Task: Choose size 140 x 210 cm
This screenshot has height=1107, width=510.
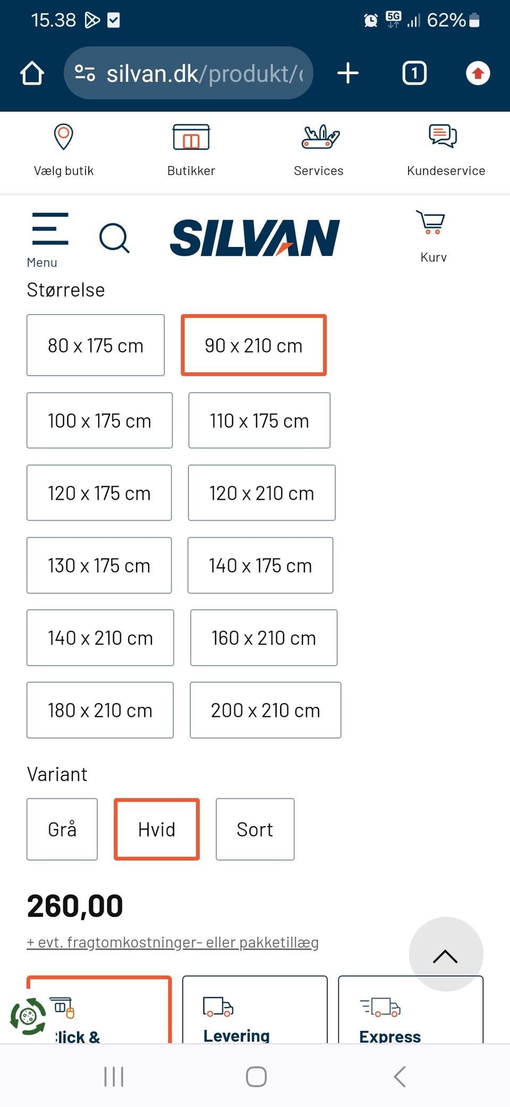Action: [x=100, y=638]
